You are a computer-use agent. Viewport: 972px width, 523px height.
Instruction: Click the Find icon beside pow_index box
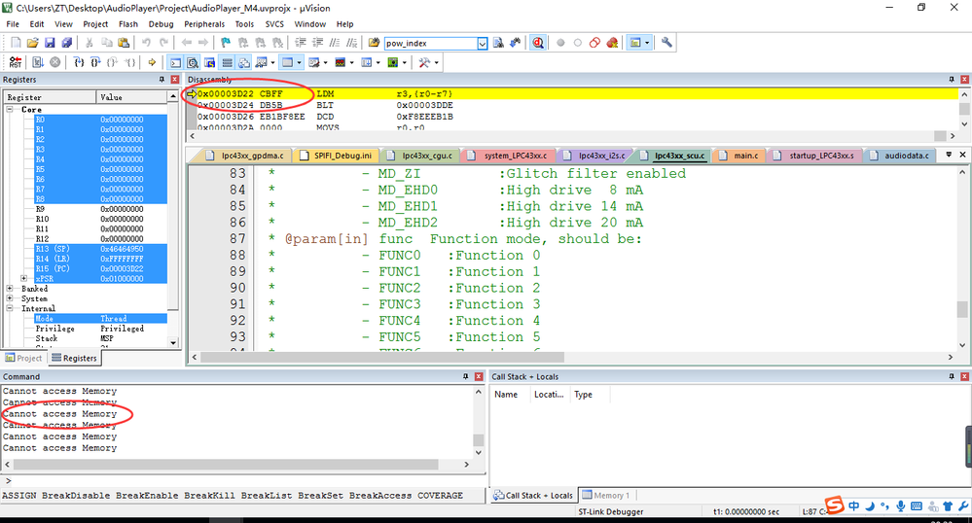tap(498, 43)
